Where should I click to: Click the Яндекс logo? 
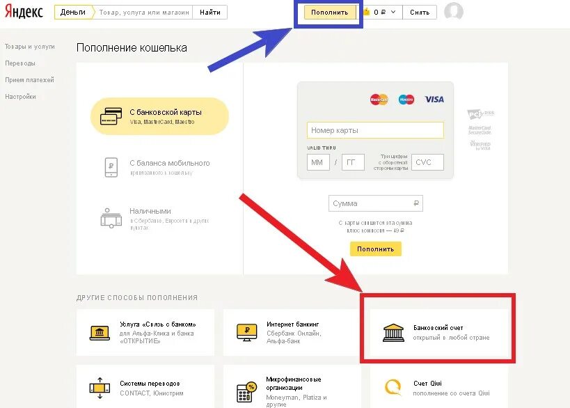click(24, 11)
